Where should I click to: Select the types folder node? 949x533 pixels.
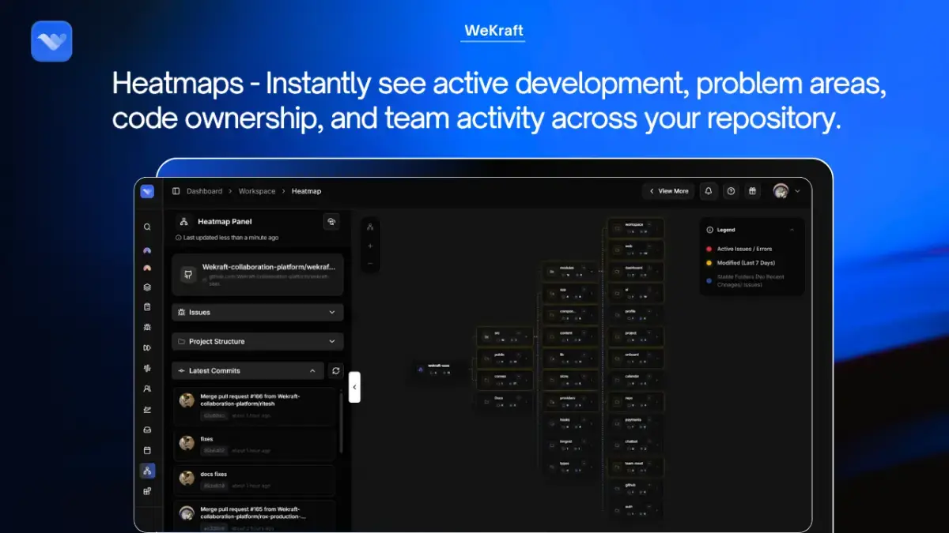[x=569, y=467]
